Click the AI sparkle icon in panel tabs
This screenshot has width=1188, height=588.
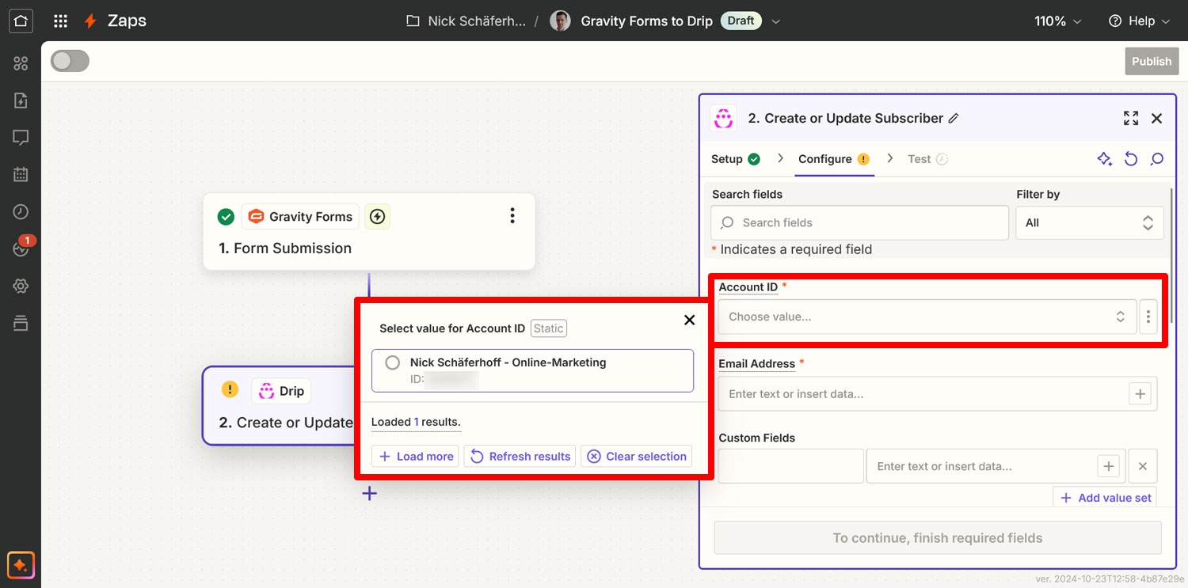(1105, 159)
